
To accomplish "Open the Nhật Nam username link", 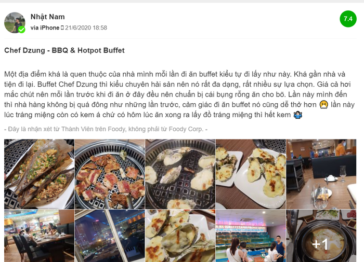I will (x=48, y=17).
